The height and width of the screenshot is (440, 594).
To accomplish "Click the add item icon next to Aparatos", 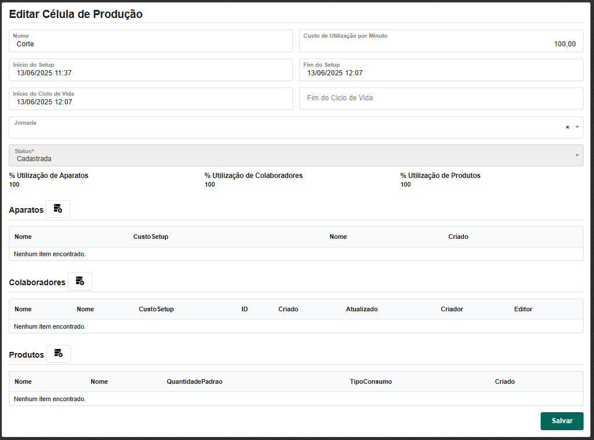I will click(58, 209).
